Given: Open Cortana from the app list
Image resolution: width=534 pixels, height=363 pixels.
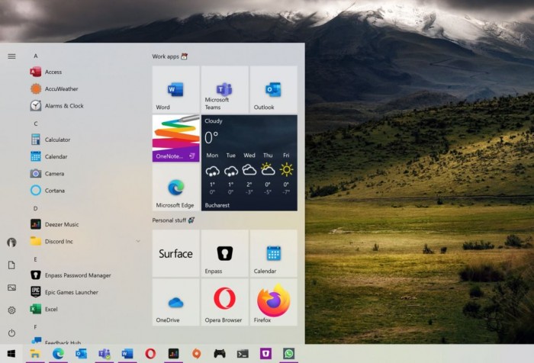Looking at the screenshot, I should [x=85, y=191].
